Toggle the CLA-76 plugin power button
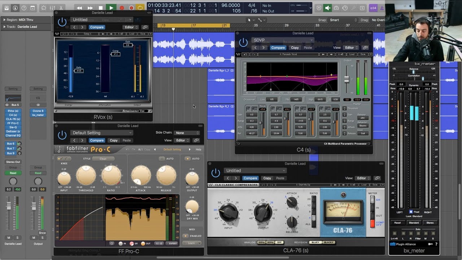462x260 pixels. (x=215, y=173)
